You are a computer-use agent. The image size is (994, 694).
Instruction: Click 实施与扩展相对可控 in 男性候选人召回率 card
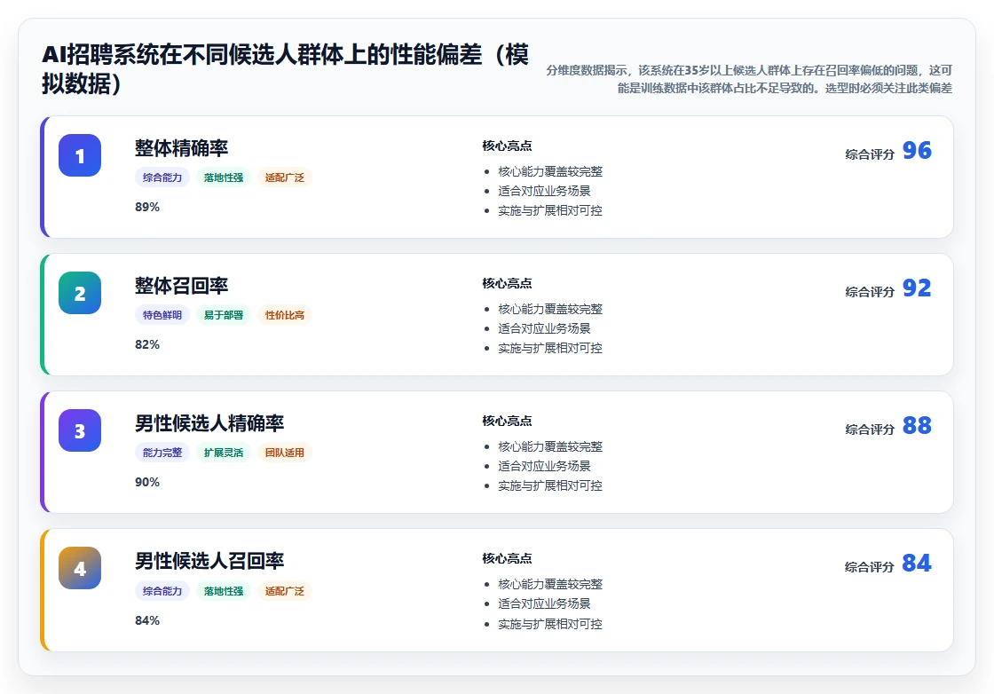tap(550, 624)
